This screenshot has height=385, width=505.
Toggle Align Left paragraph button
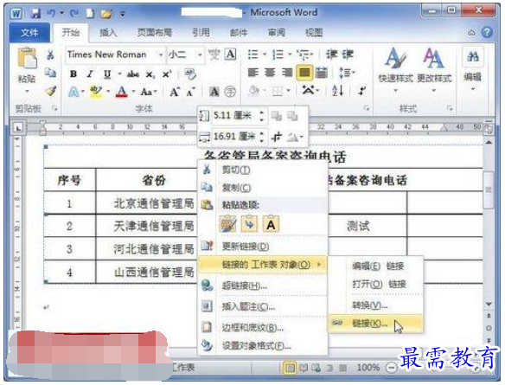[253, 73]
